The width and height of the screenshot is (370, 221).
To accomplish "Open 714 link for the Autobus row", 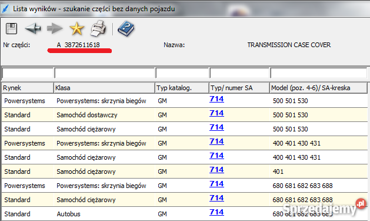I will [216, 212].
